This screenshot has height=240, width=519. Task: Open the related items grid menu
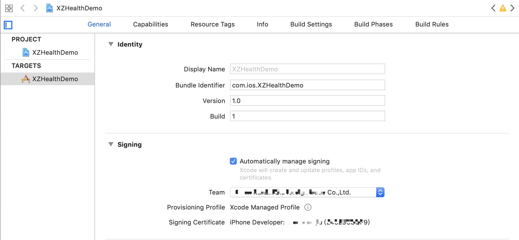pyautogui.click(x=9, y=8)
